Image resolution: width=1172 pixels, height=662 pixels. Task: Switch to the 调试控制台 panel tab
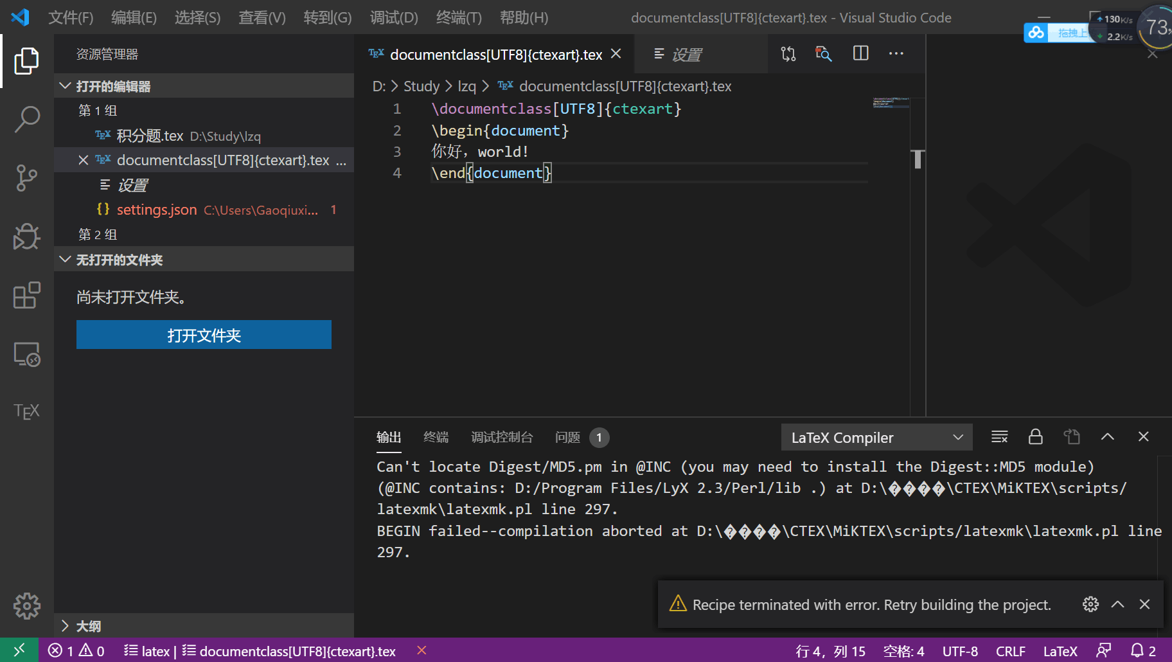pos(502,437)
